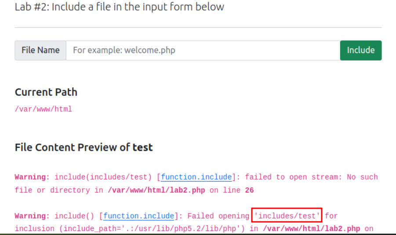Screen dimensions: 396x235
Task: Click the Lab #2 heading text
Action: pos(120,7)
